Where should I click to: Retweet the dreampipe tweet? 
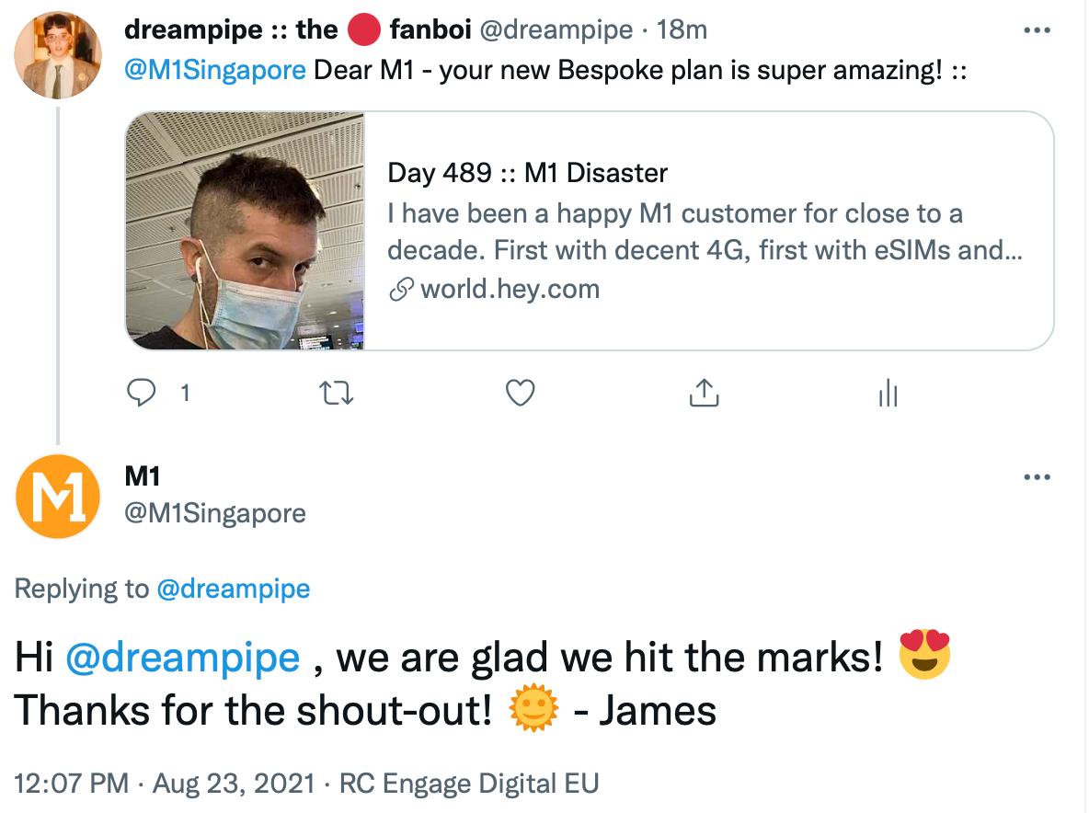[336, 394]
